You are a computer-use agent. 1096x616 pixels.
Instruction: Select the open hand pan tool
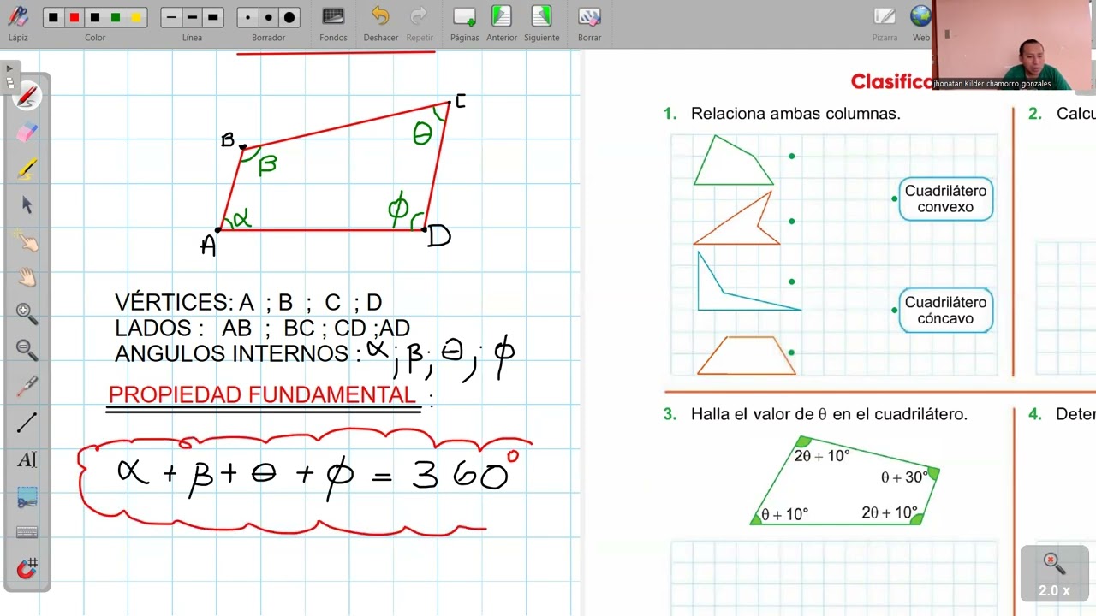(27, 277)
